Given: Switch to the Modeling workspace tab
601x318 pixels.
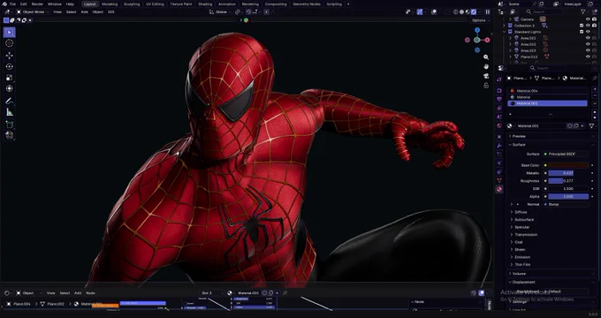Looking at the screenshot, I should (110, 4).
